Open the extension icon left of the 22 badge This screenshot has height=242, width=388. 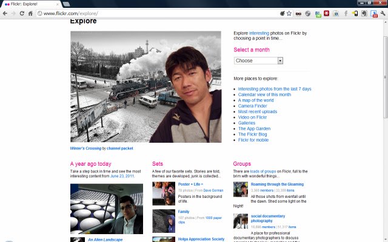pos(364,13)
